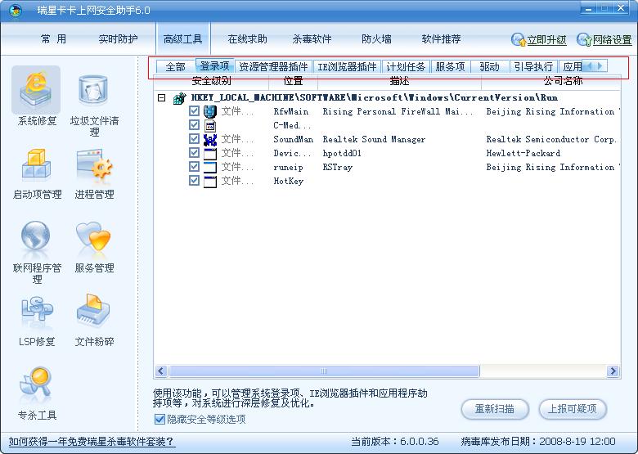Screen dimensions: 638x454
Task: Toggle 隐藏安全等级选项 checkbox
Action: [x=159, y=419]
